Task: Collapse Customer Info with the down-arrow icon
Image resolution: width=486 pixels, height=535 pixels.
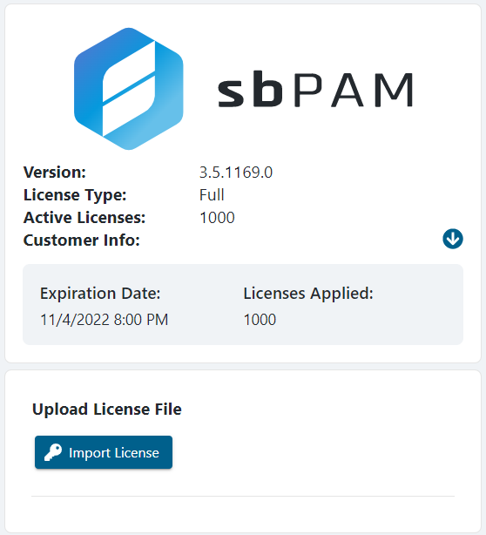Action: tap(453, 239)
